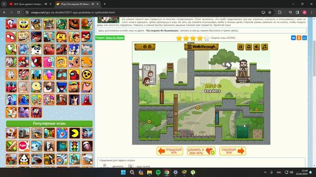Restart the level with the circular arrow
This screenshot has width=316, height=177.
(x=249, y=47)
